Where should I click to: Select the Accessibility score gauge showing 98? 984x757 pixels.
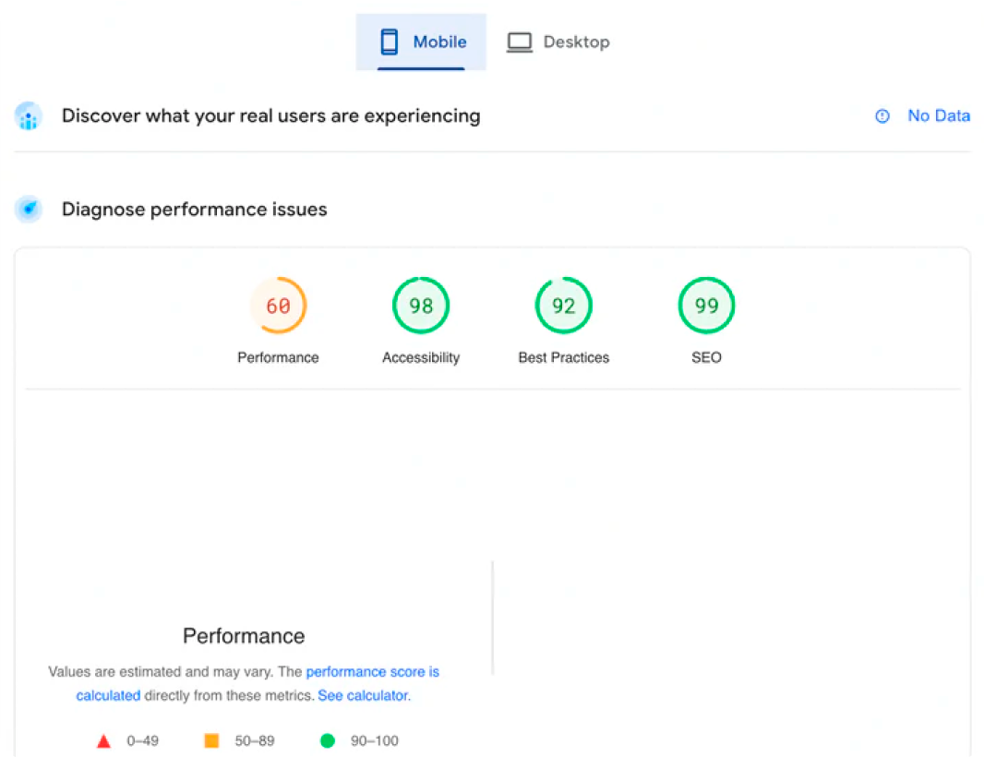pos(421,306)
